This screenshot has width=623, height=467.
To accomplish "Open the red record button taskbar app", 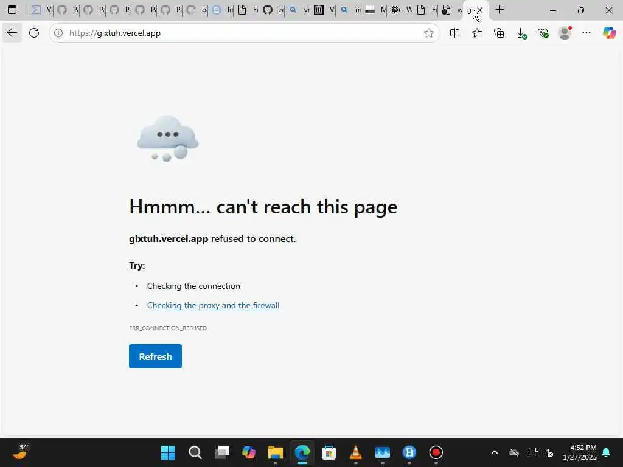I will coord(436,452).
